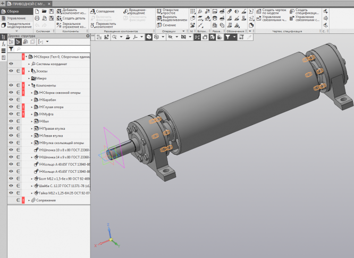Click the Print icon
The height and width of the screenshot is (258, 354).
[x=36, y=17]
